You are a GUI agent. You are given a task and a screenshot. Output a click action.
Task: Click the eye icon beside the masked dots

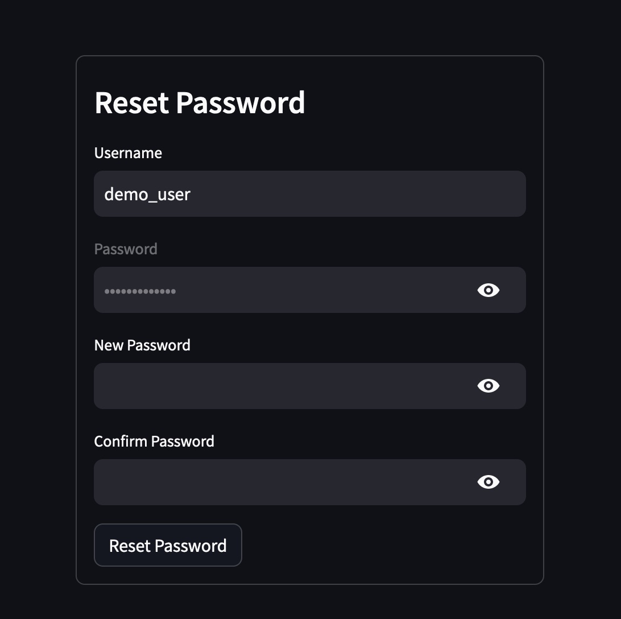tap(488, 290)
